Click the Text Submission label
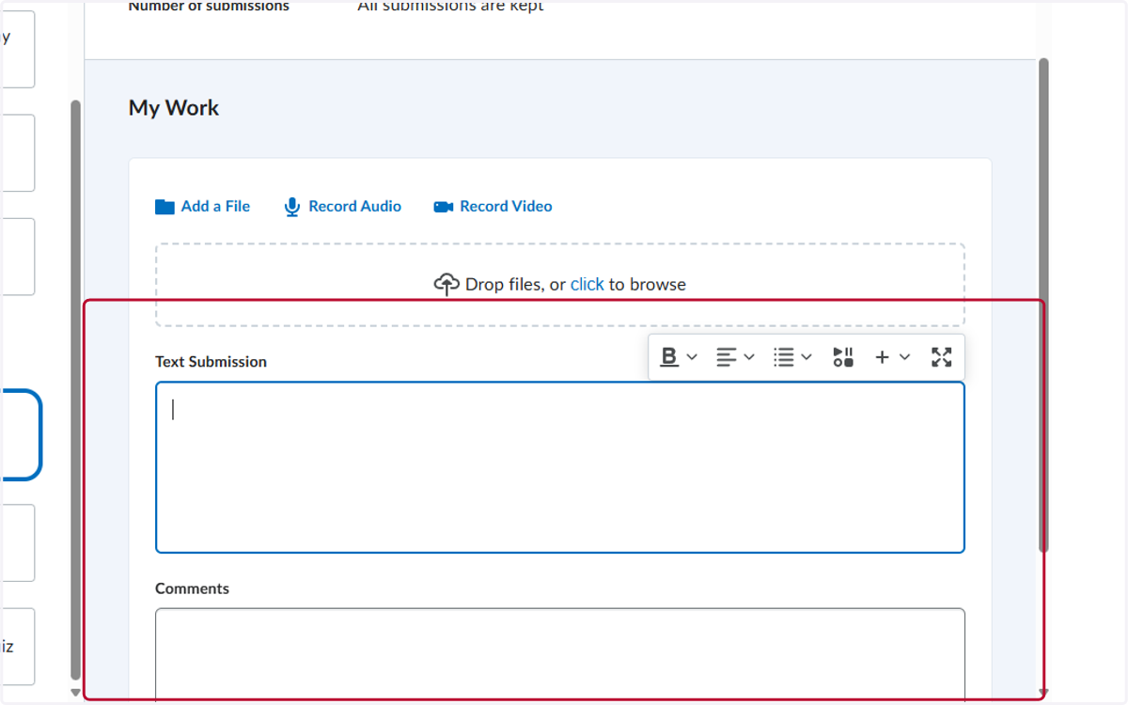 click(211, 362)
